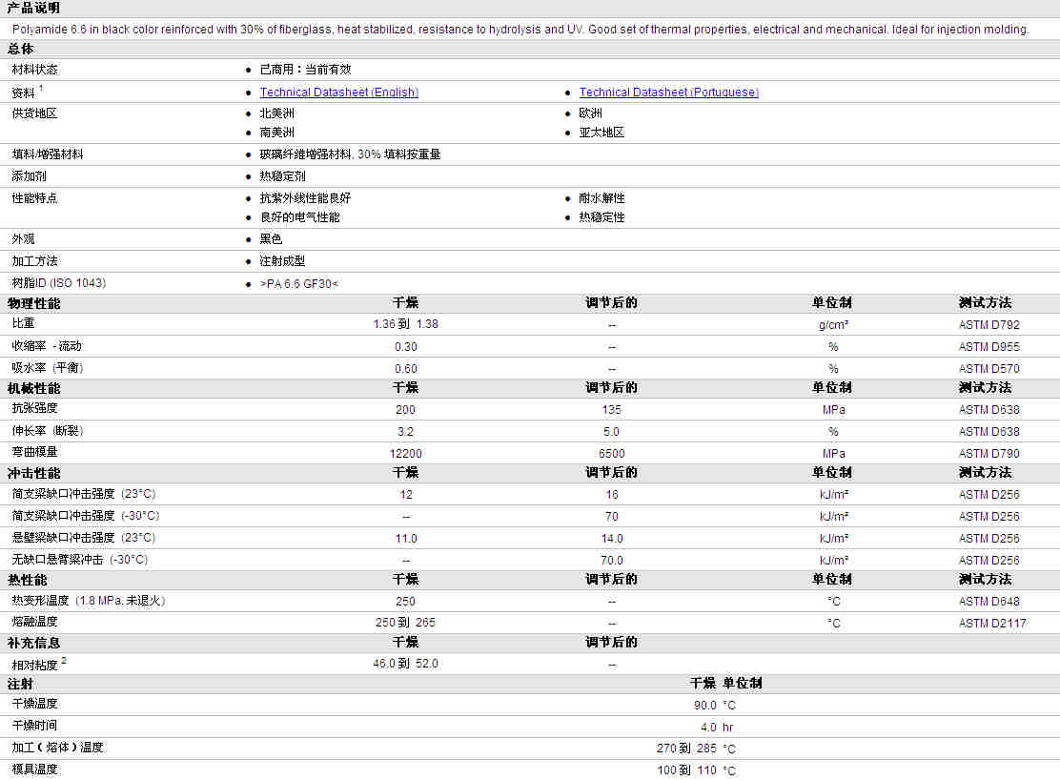
Task: Click the '100 到 110 °C' mold temperature value
Action: (696, 770)
